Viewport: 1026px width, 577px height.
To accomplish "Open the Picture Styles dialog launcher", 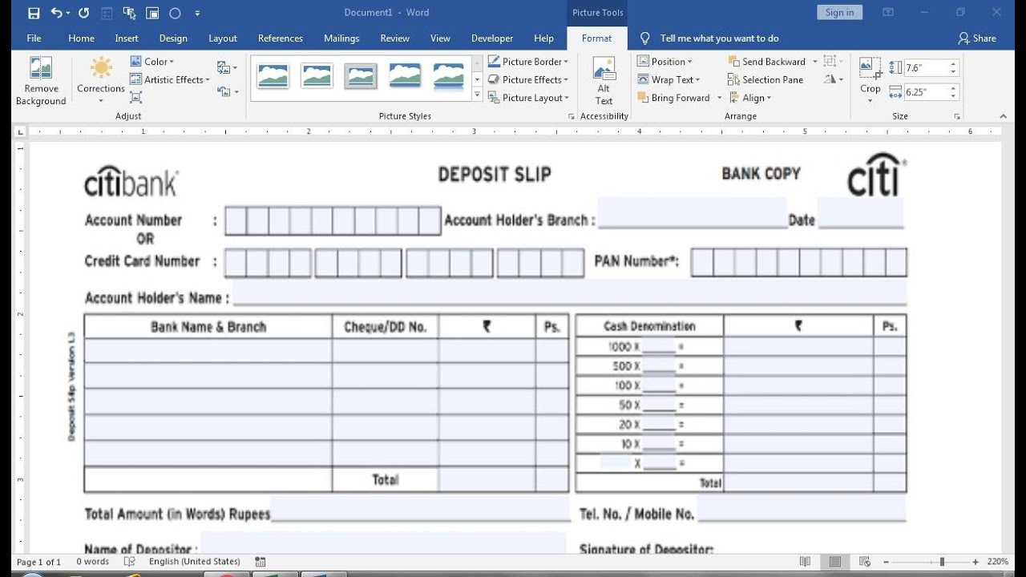I will coord(572,116).
